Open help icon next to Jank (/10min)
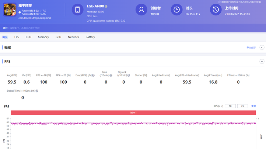This screenshot has height=149, width=266. [x=111, y=75]
